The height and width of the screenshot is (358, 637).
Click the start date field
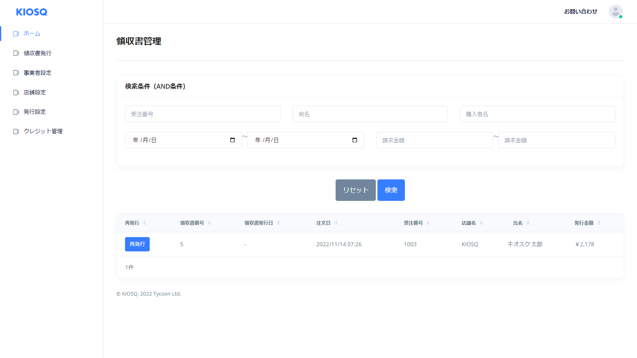(184, 140)
